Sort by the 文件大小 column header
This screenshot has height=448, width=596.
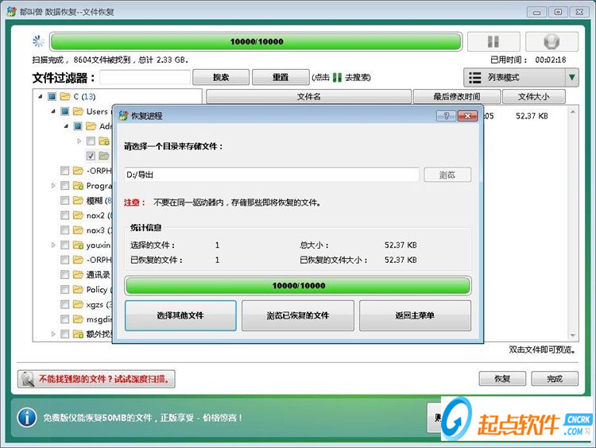[x=534, y=97]
